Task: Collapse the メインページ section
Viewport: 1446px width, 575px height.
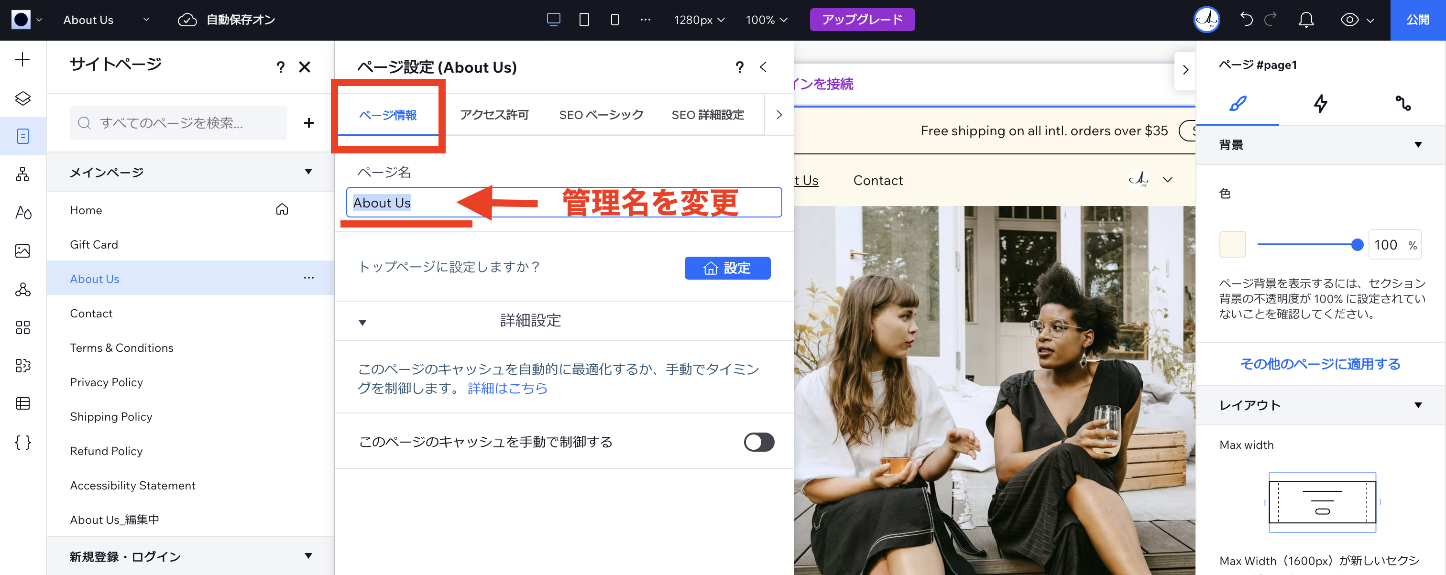Action: (x=308, y=172)
